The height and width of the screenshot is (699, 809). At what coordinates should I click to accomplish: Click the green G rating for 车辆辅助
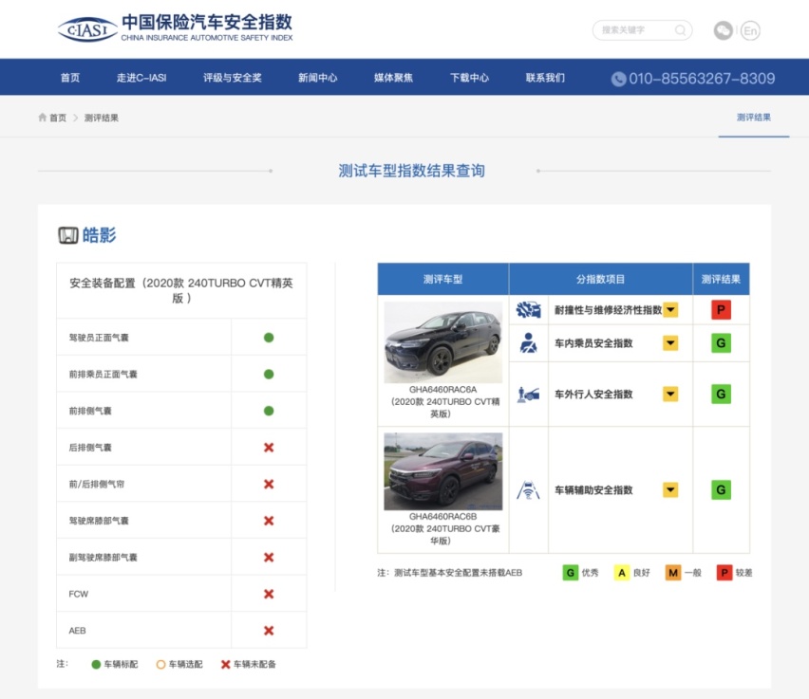point(721,489)
